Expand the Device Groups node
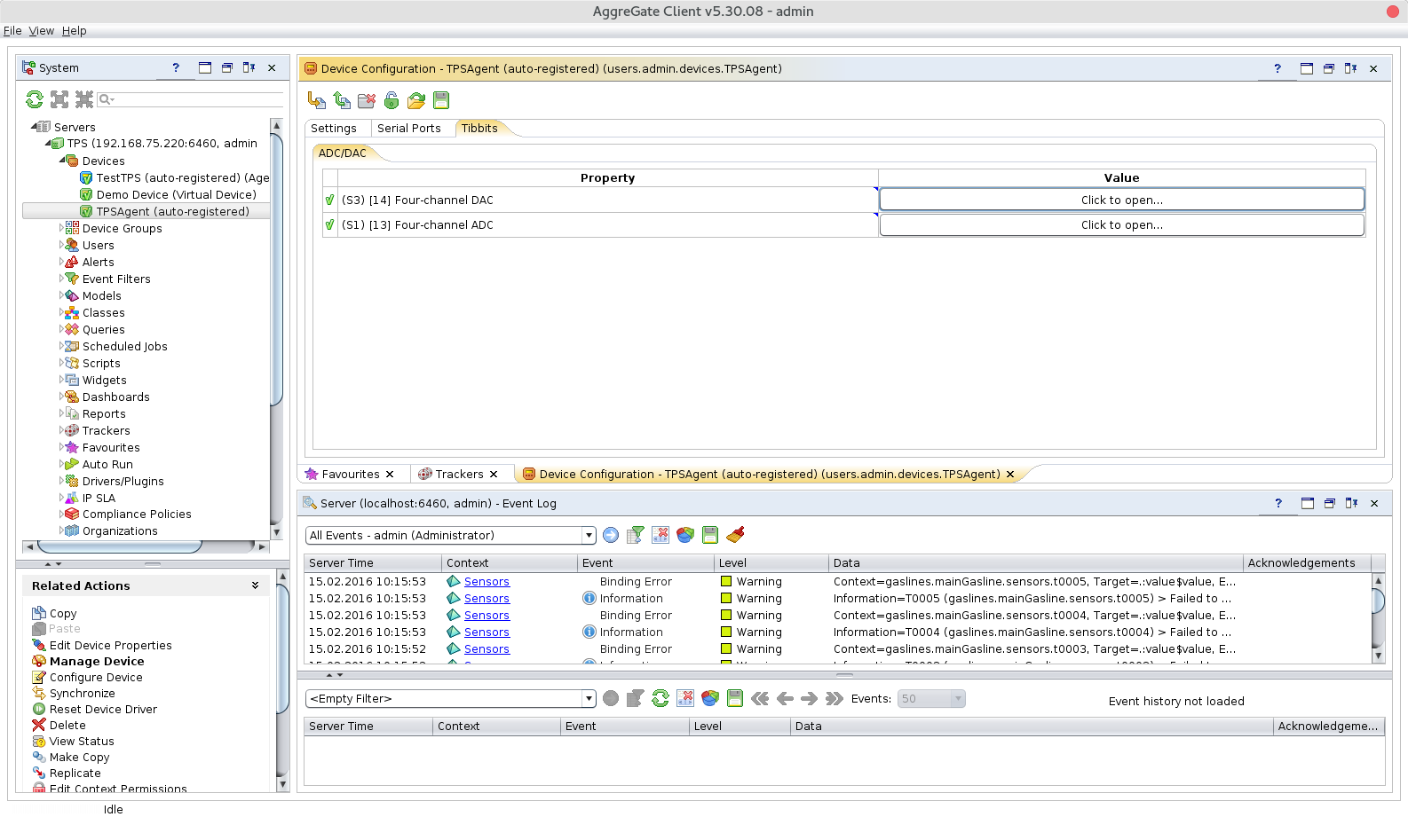 coord(62,228)
